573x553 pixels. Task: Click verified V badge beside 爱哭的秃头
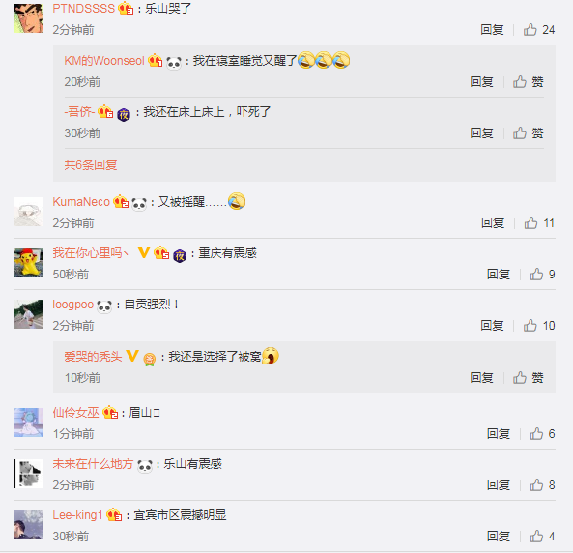tap(132, 356)
